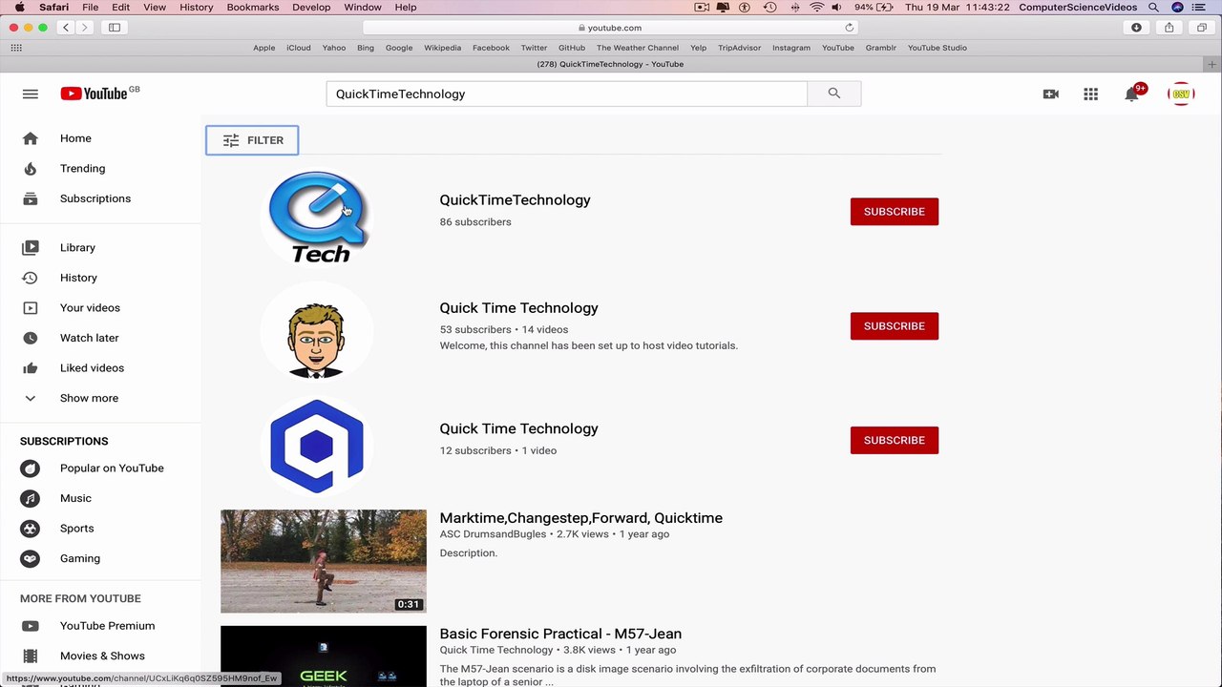1222x687 pixels.
Task: Open the ASC DrumsandBugles channel link
Action: (x=493, y=534)
